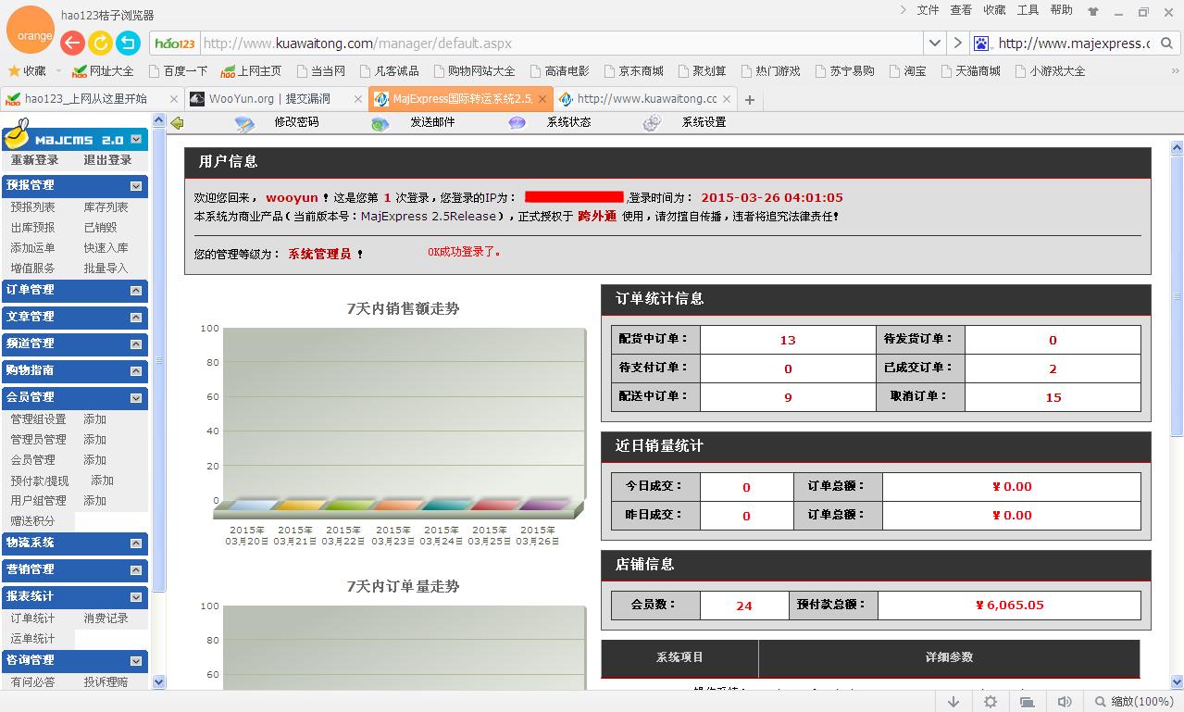The image size is (1184, 712).
Task: Click the speaker sound icon in the status bar
Action: (x=1065, y=702)
